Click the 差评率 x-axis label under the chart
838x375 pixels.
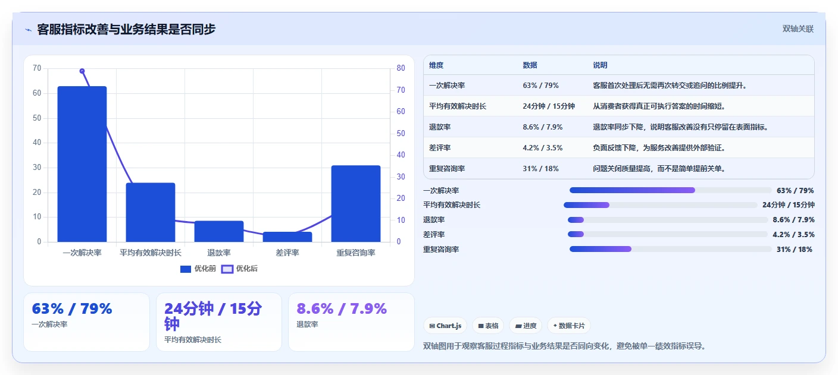tap(287, 253)
